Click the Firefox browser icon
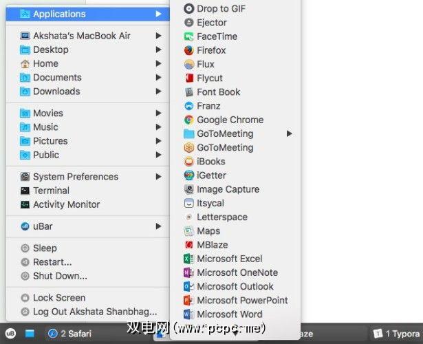This screenshot has height=344, width=423. [189, 50]
